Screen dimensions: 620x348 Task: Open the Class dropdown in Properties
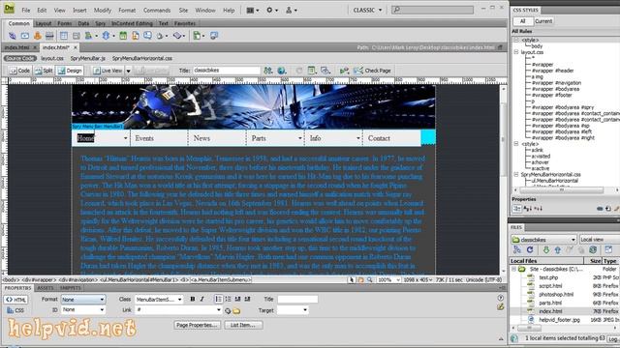(159, 300)
